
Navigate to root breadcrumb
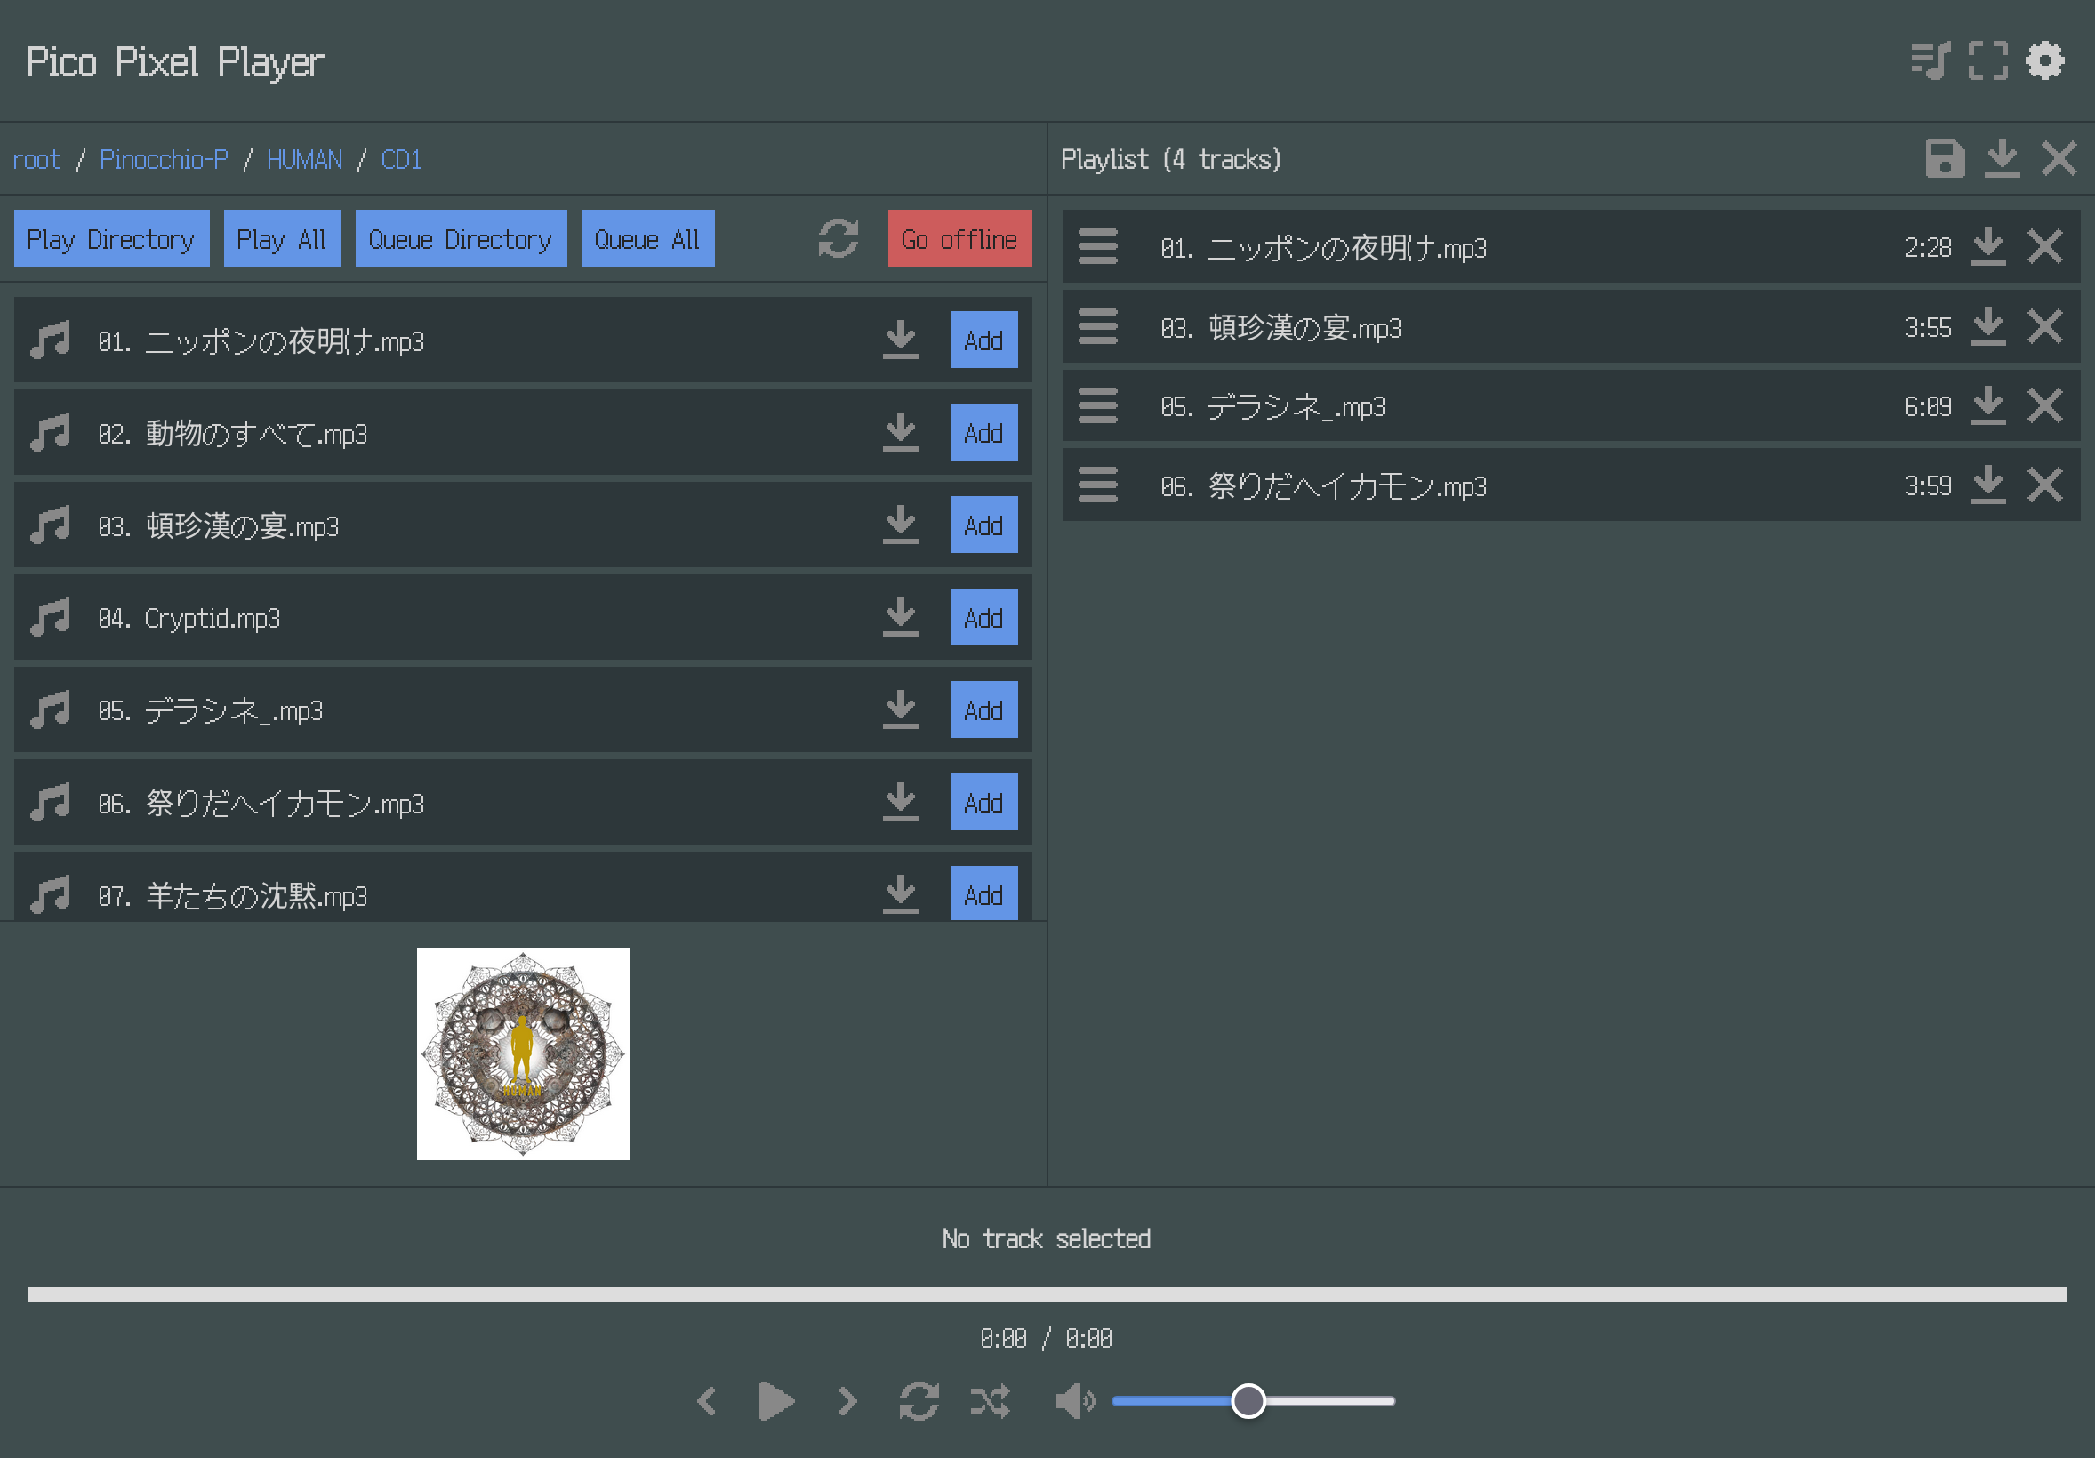tap(36, 160)
